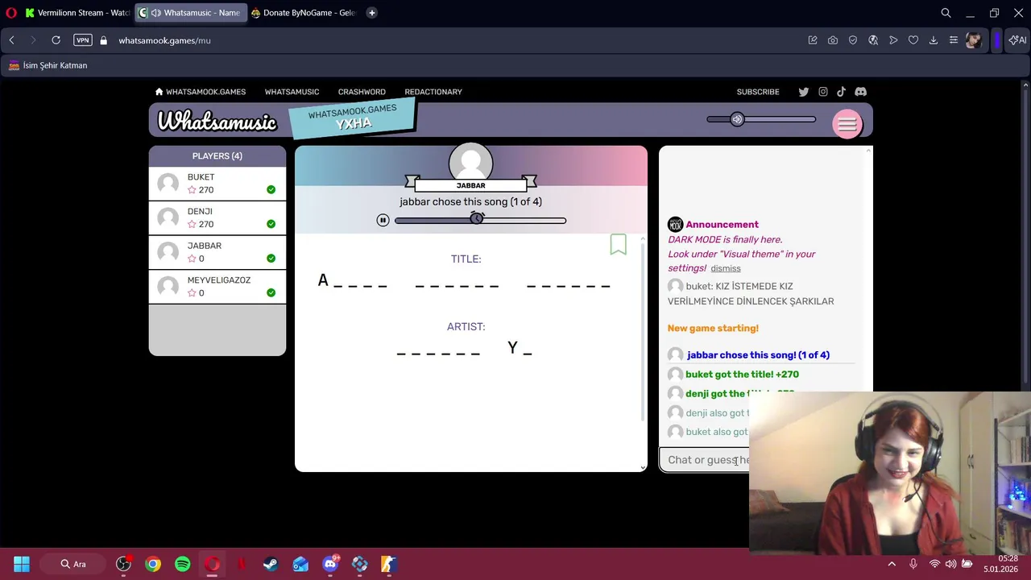Open Steam from the taskbar
The image size is (1031, 580).
(x=271, y=564)
